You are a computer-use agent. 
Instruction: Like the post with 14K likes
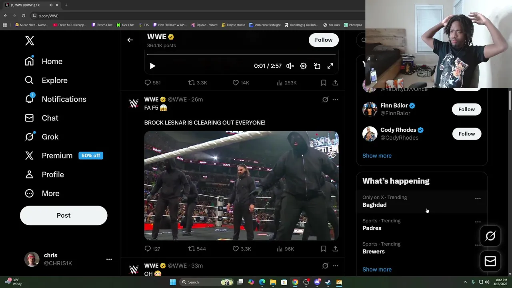241,83
